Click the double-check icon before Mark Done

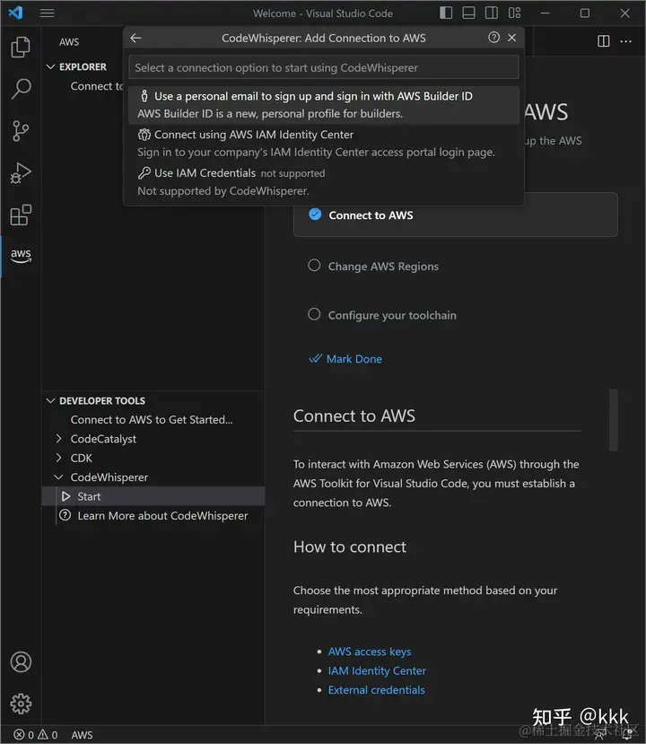click(x=316, y=359)
